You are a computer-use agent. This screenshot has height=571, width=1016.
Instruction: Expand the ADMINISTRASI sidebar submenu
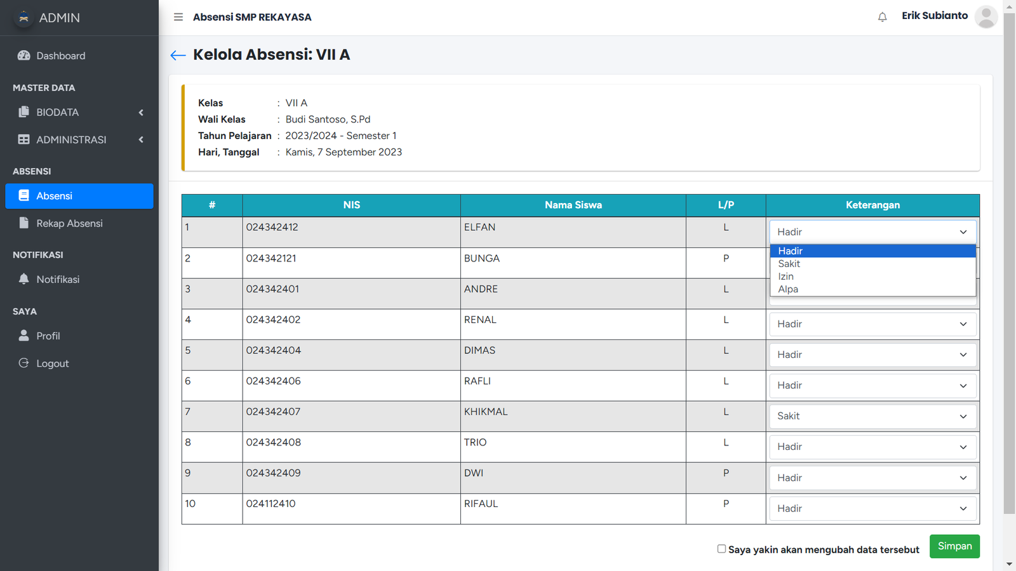coord(79,140)
